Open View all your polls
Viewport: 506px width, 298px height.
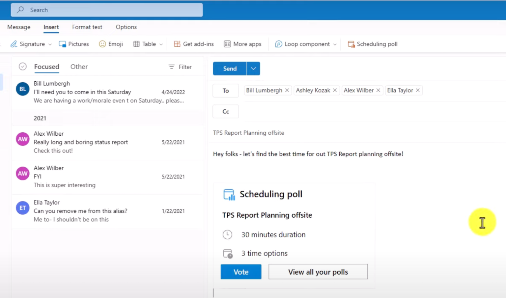point(318,272)
